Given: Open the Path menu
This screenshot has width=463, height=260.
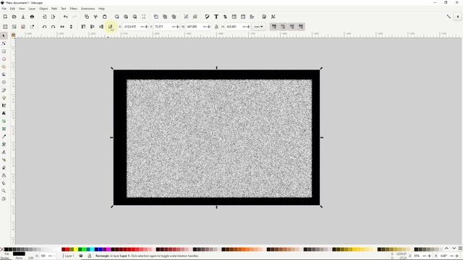Looking at the screenshot, I should click(x=54, y=9).
